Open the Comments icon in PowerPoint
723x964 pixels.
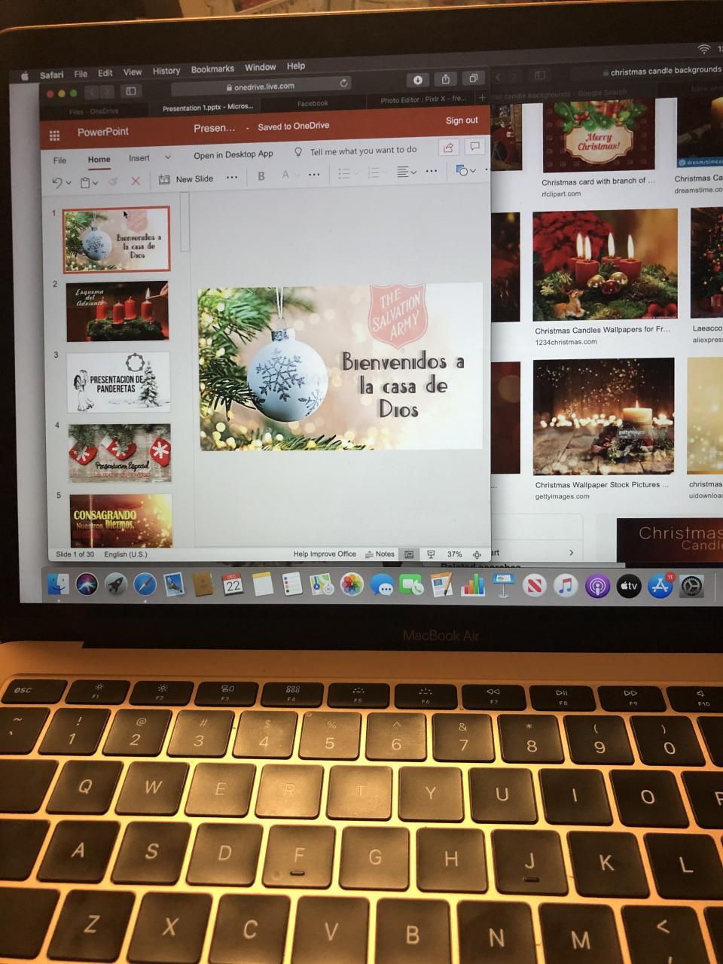[x=474, y=146]
